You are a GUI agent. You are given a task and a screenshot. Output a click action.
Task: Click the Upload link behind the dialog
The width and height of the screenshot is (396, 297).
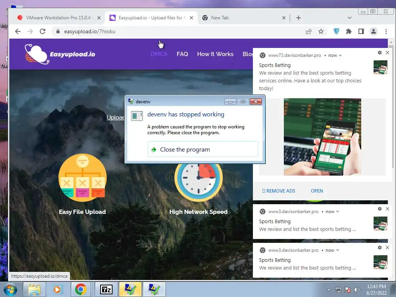click(x=115, y=118)
